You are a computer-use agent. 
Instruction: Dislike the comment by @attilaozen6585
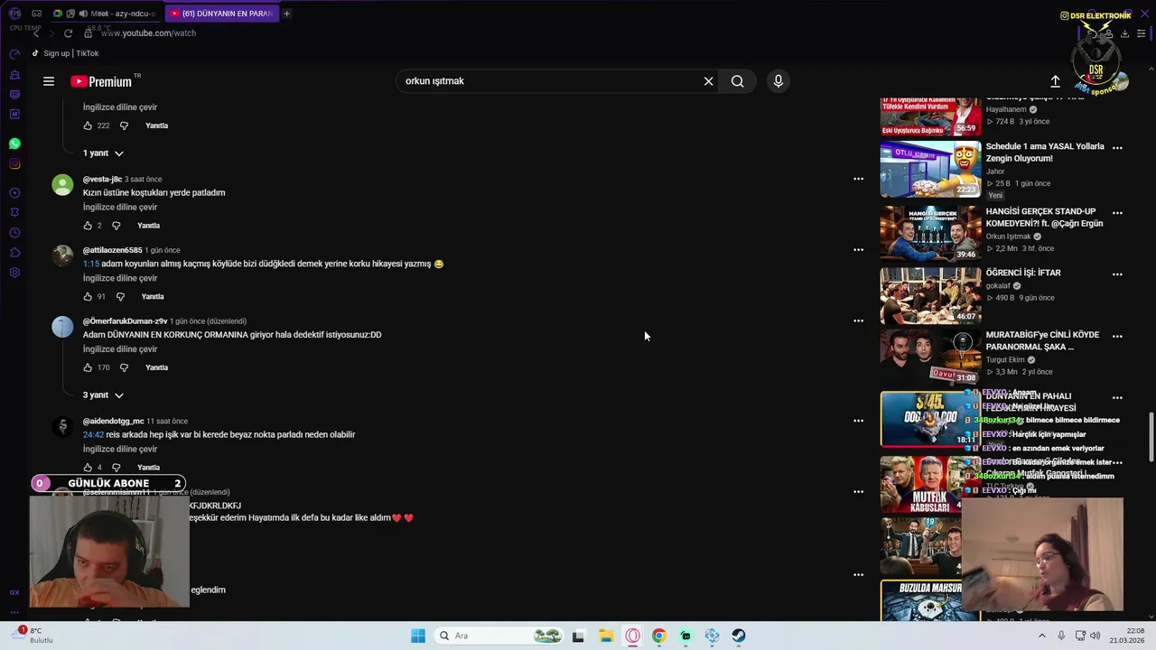coord(120,296)
